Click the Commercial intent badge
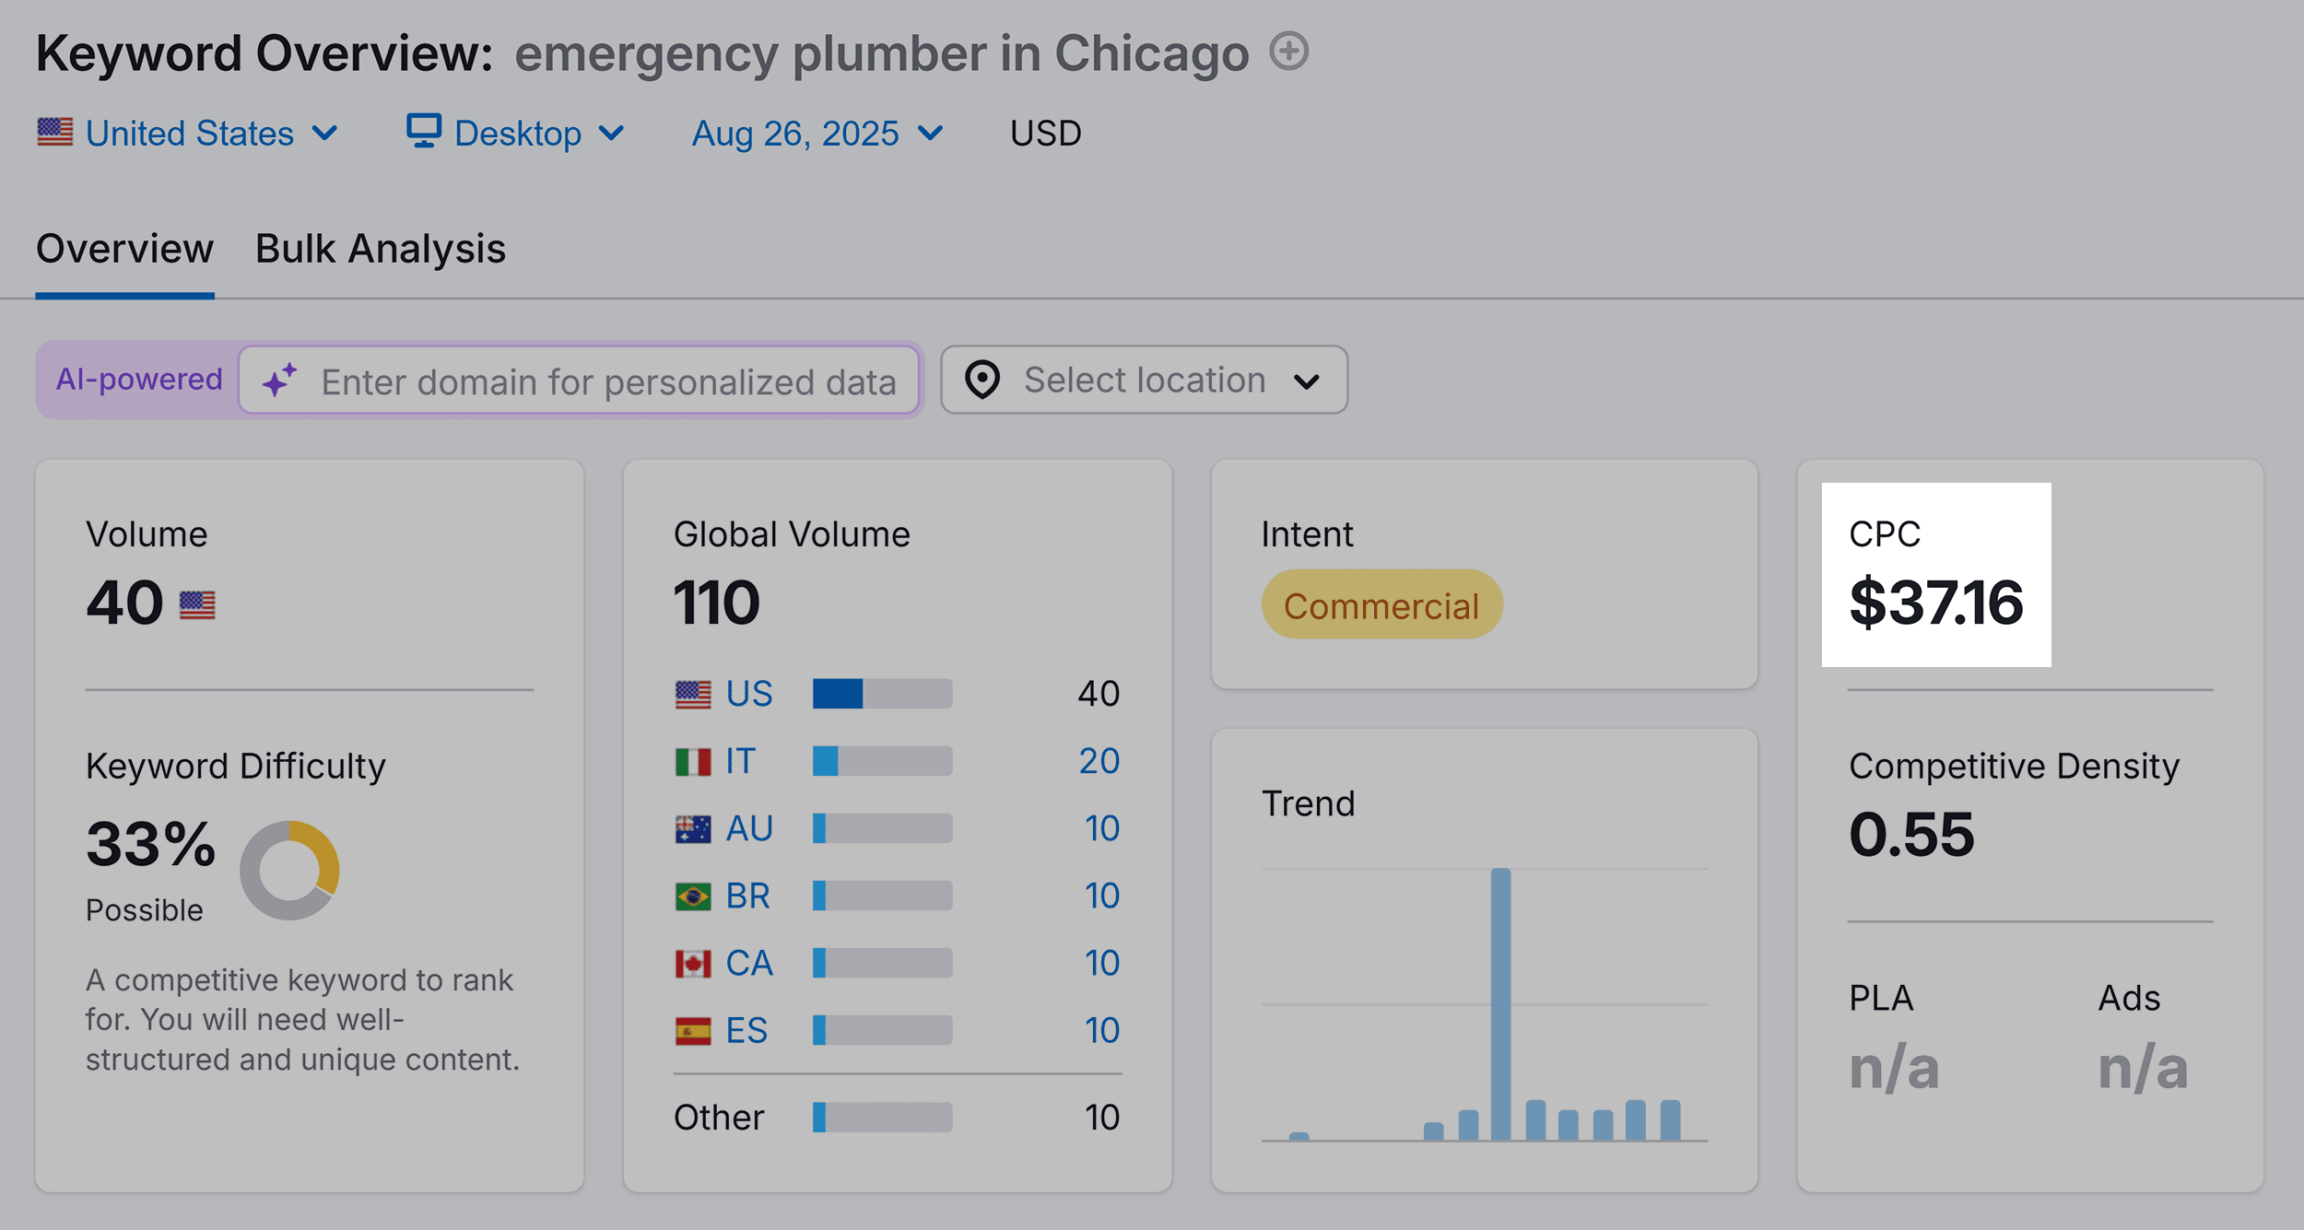Image resolution: width=2304 pixels, height=1230 pixels. pos(1381,605)
